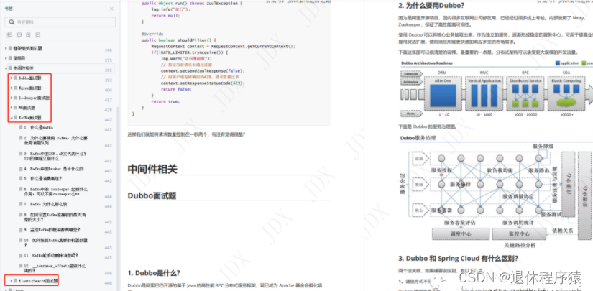Click page number 417 in bookmarks

tap(109, 100)
